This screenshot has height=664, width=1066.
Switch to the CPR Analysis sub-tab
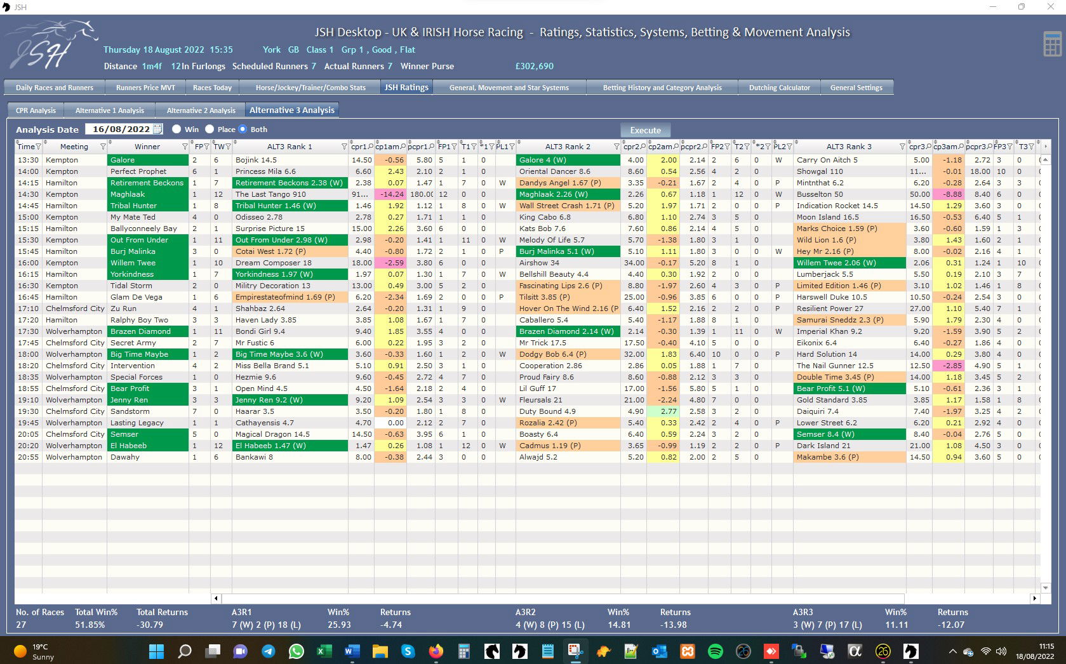36,110
